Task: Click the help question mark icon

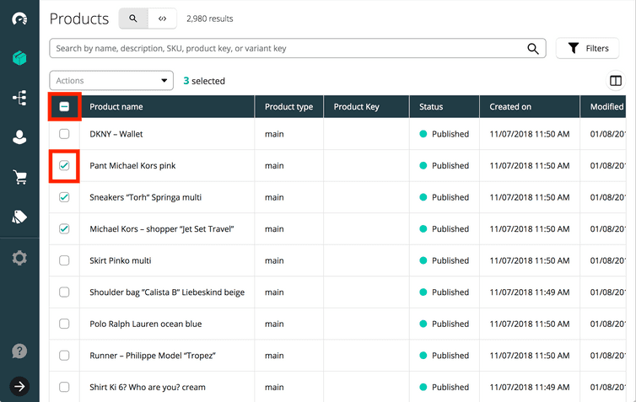Action: pos(19,351)
